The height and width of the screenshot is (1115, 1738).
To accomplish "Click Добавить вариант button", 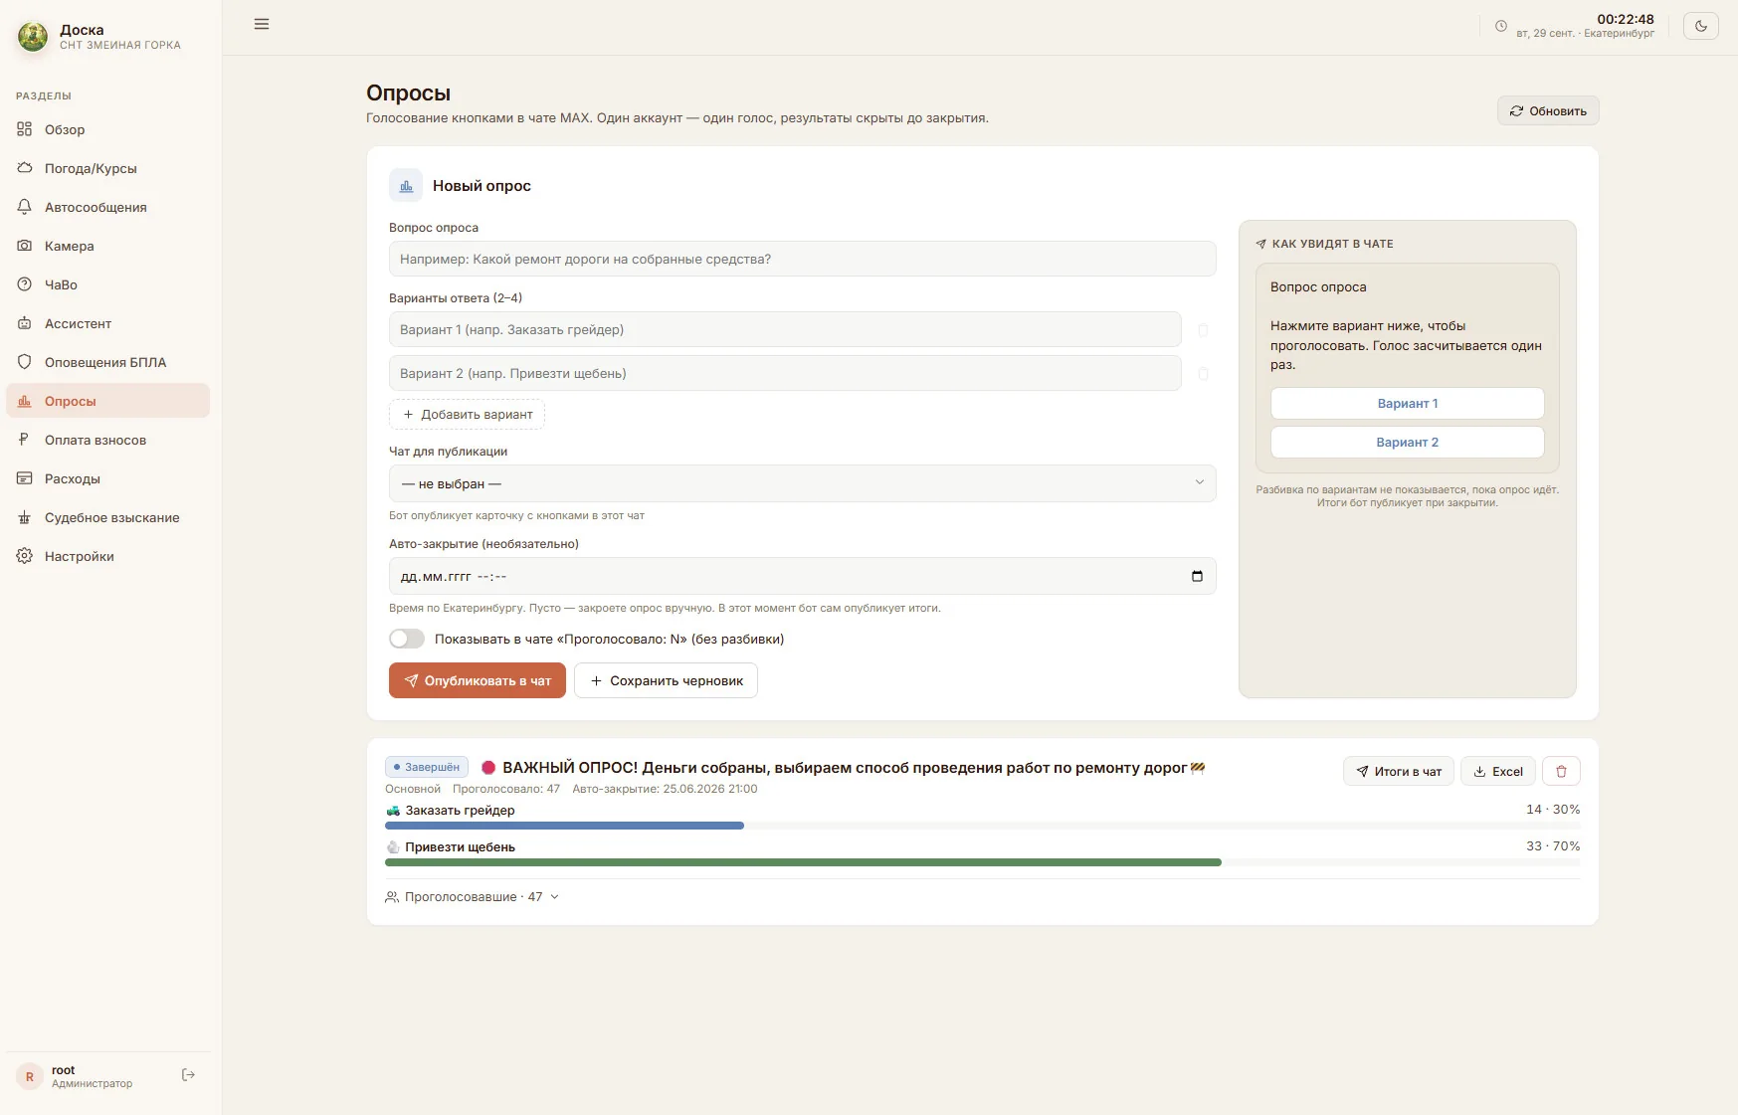I will tap(467, 415).
